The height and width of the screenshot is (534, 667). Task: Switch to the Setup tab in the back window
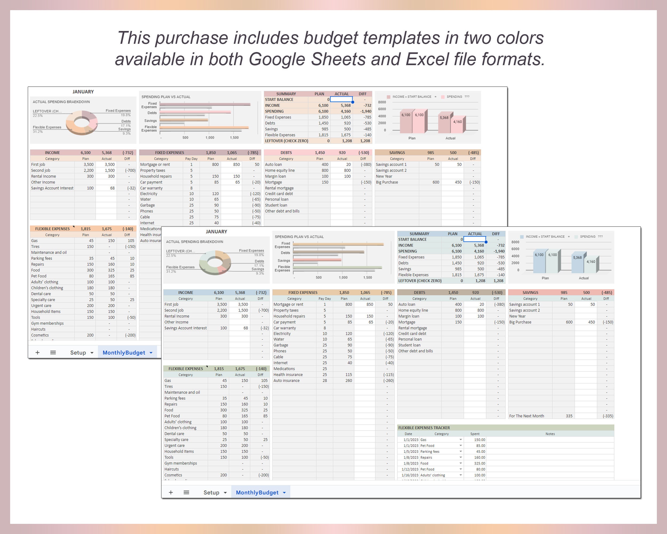78,353
